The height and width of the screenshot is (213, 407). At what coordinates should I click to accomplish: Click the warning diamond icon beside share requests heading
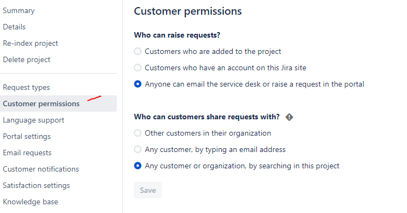pos(289,117)
